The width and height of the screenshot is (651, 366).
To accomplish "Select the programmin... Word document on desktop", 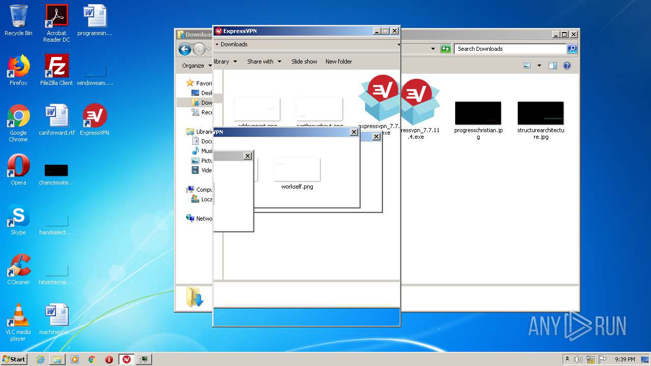I will 95,20.
